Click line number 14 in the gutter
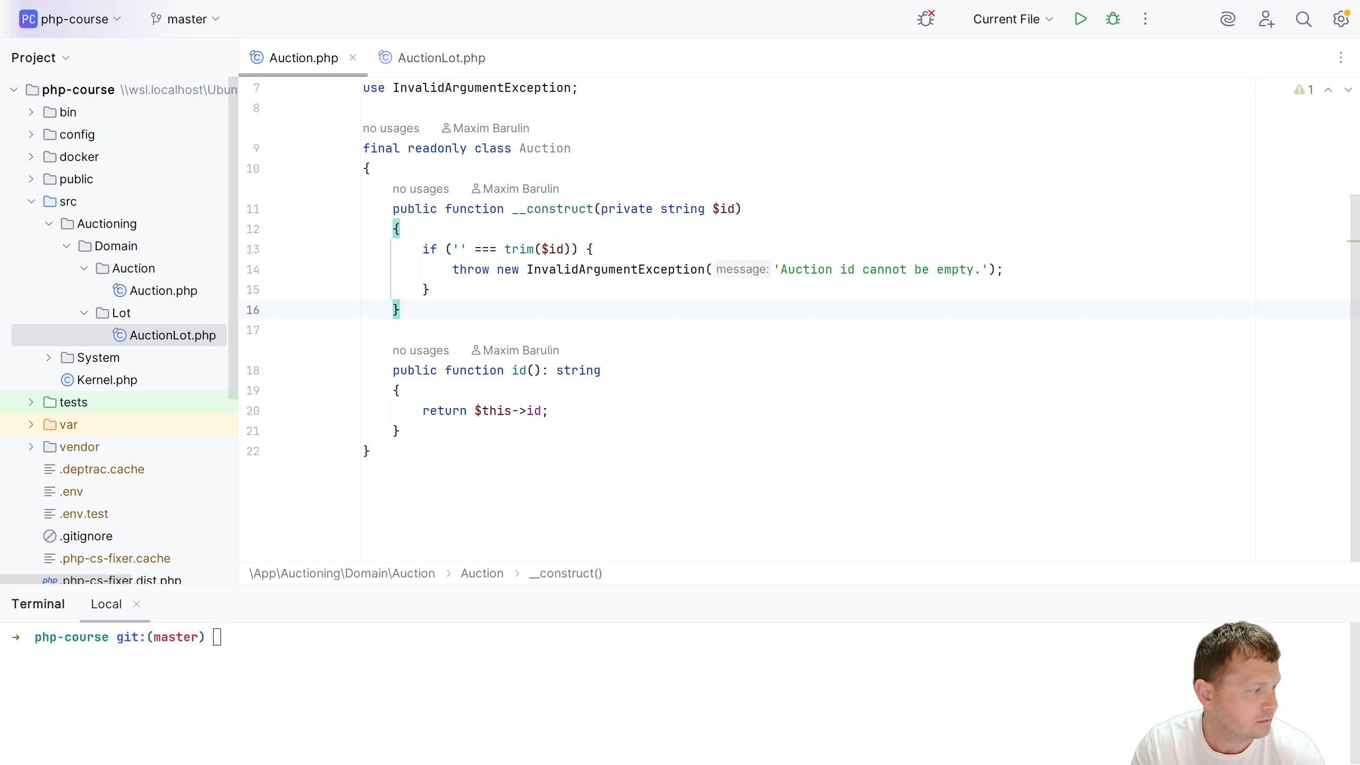The width and height of the screenshot is (1360, 765). (x=253, y=269)
